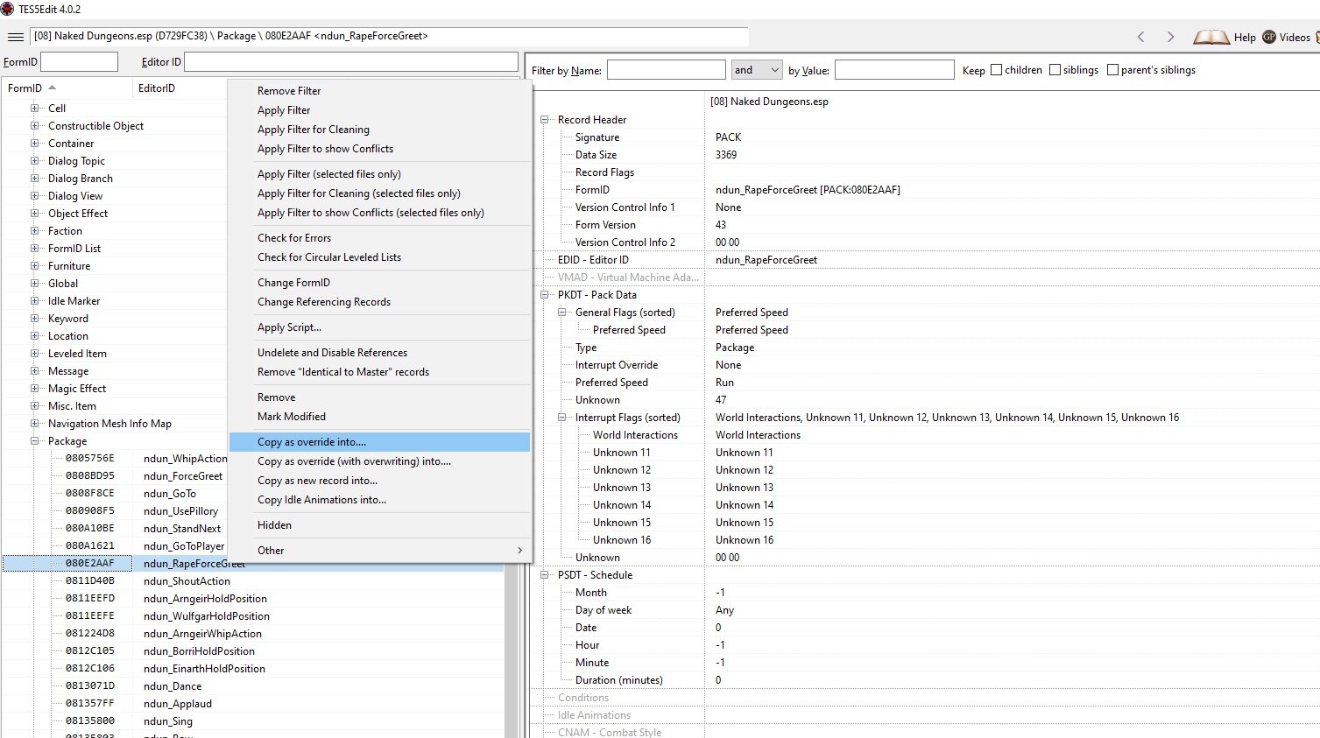Screen dimensions: 1320x738
Task: Check the siblings checkbox
Action: pyautogui.click(x=1055, y=70)
